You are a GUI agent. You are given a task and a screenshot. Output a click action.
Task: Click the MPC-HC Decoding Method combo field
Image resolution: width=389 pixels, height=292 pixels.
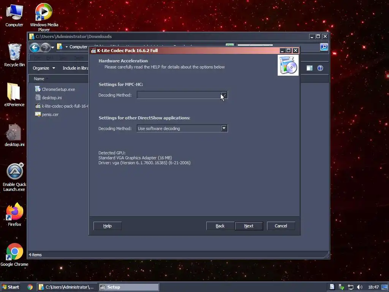point(182,95)
